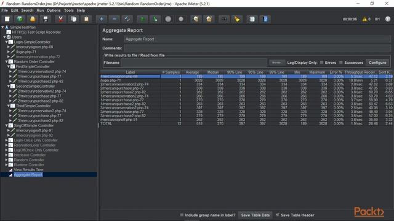Screen dimensions: 394x221
Task: Select the View Results Tree listener
Action: pos(28,169)
